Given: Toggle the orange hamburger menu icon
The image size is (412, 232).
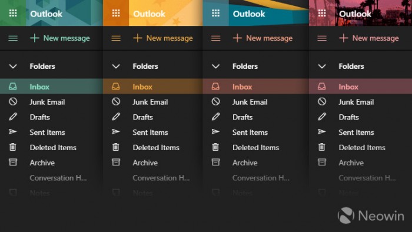Looking at the screenshot, I should pyautogui.click(x=116, y=38).
